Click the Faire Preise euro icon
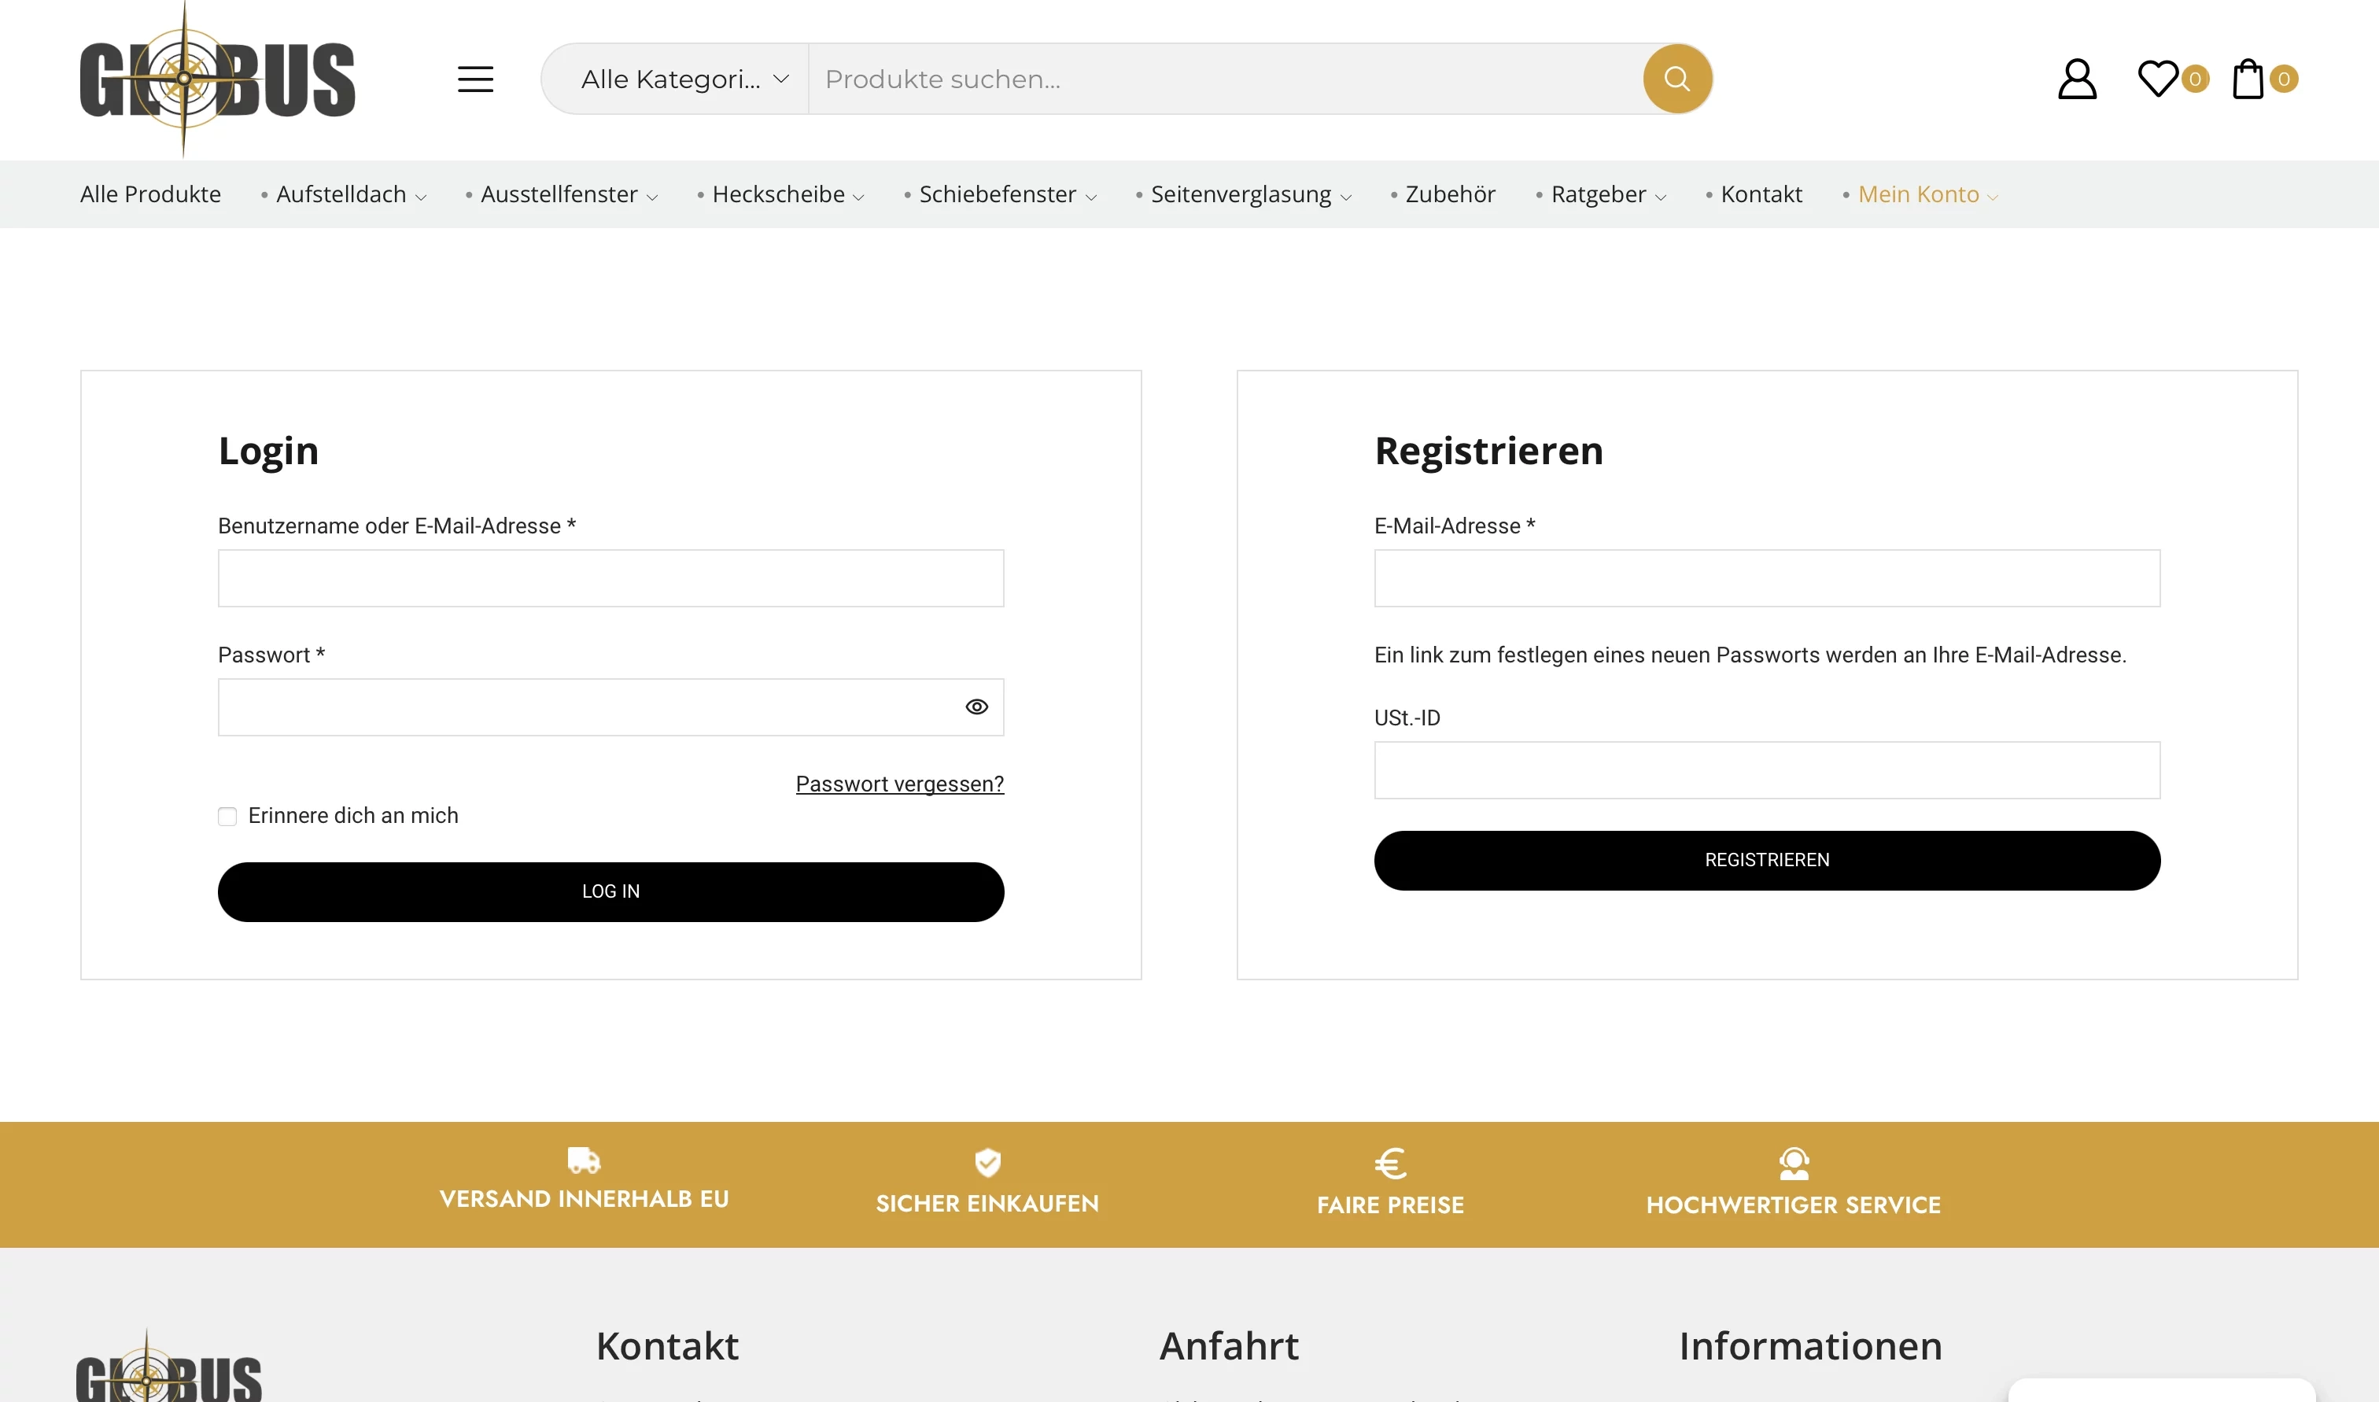Screen dimensions: 2379x1402 [1390, 1163]
